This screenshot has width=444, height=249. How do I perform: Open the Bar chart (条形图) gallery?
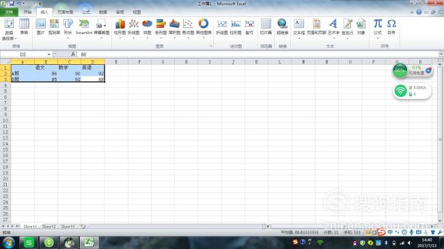(x=161, y=28)
